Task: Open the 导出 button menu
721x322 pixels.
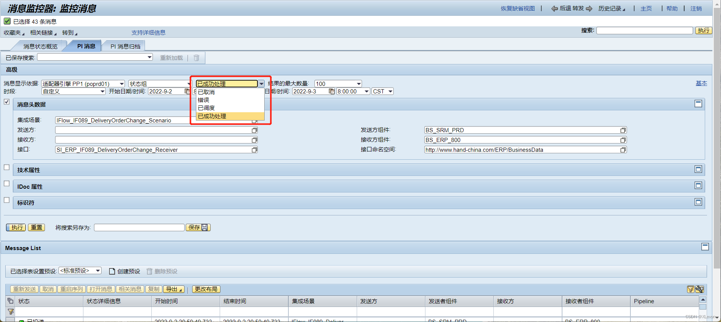Action: pos(174,289)
